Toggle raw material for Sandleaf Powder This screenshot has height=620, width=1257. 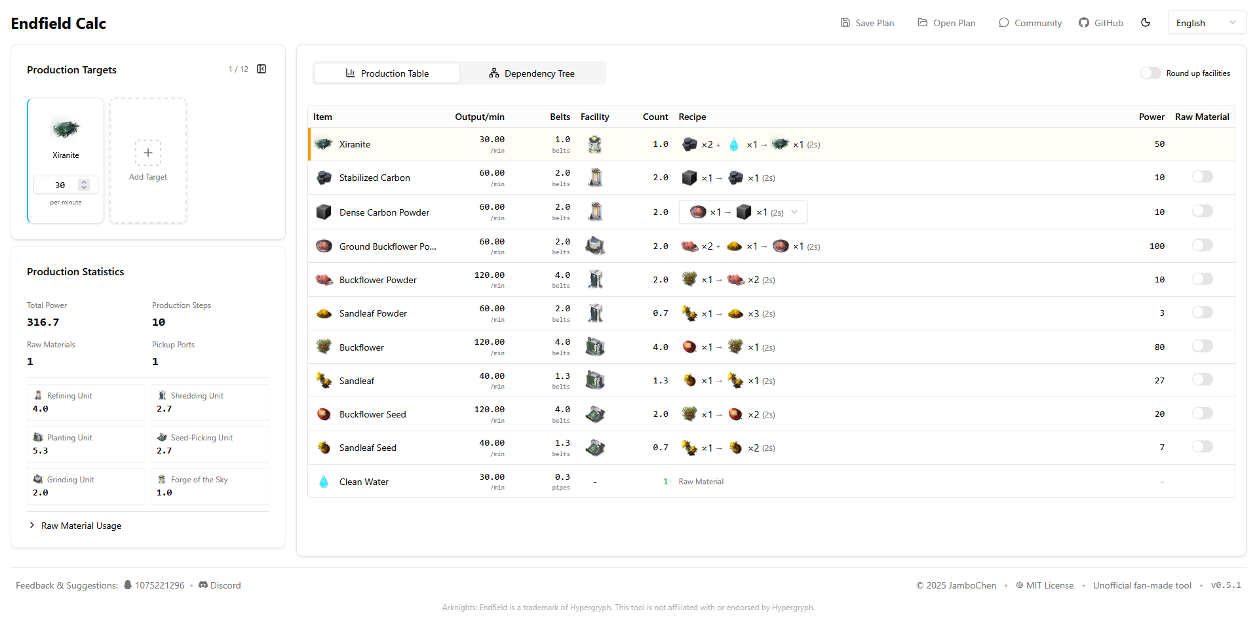(1203, 313)
